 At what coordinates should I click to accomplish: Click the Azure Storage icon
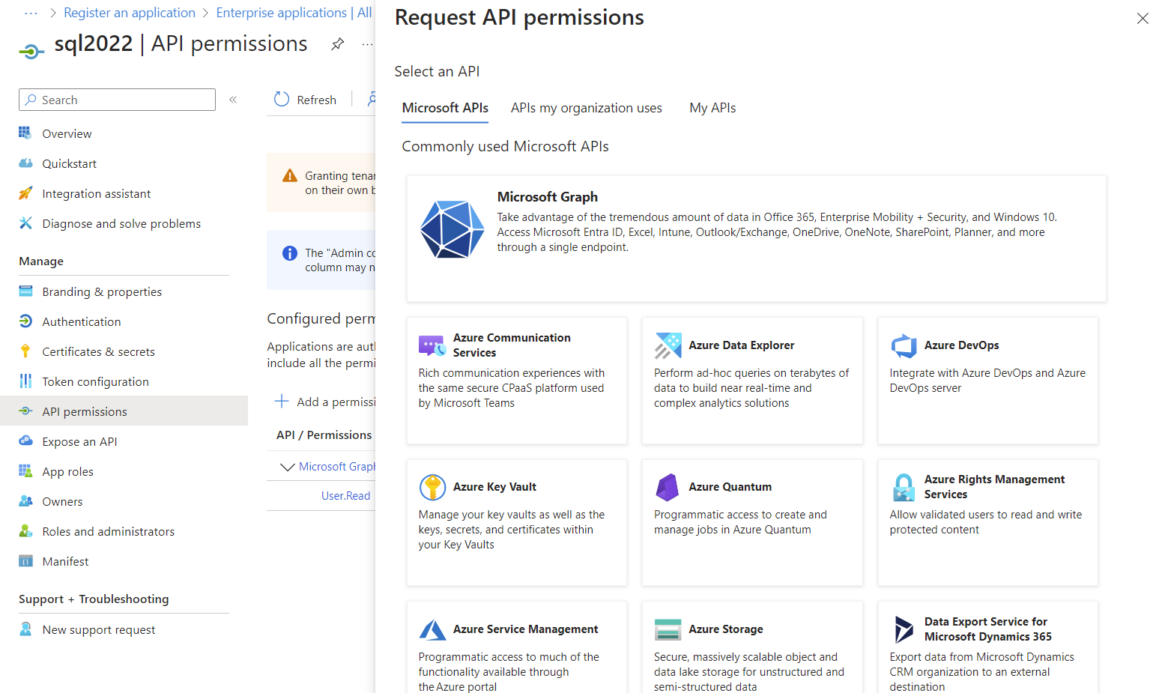click(x=668, y=629)
